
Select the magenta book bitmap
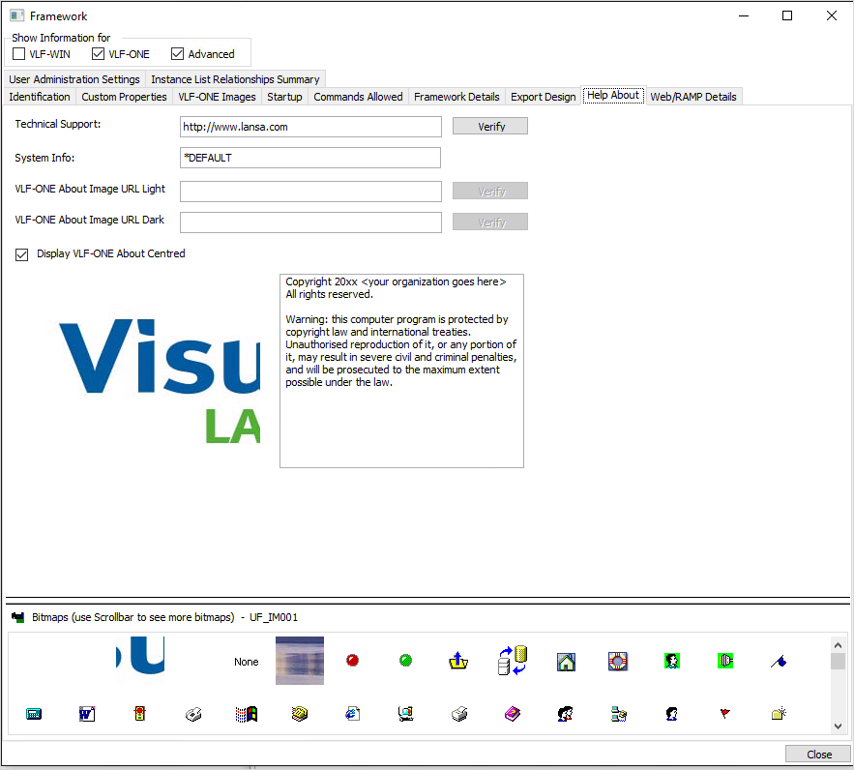pos(512,714)
